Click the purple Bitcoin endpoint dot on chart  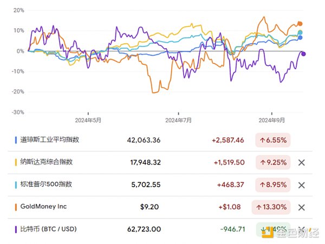point(304,54)
